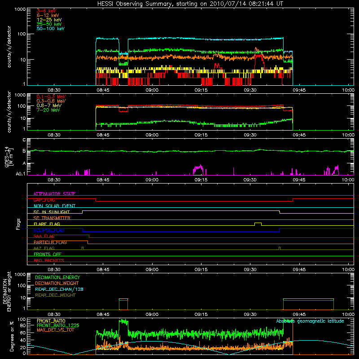
Task: Click the 0.3-0.8 MeV legend label
Action: pos(51,101)
